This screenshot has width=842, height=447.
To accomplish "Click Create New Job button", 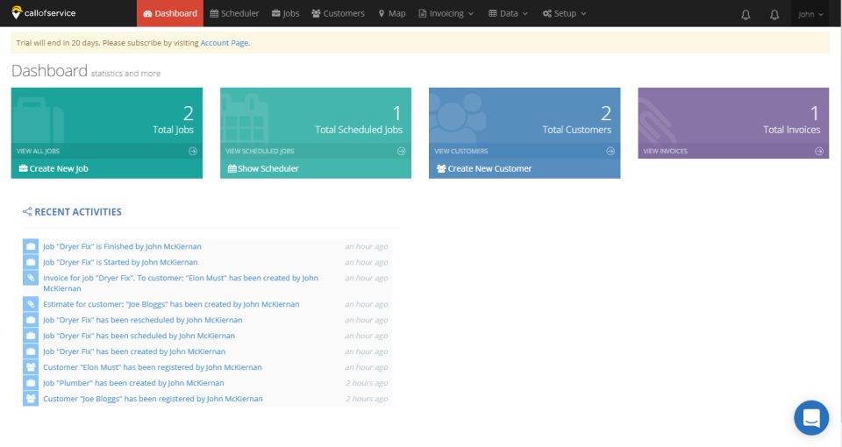I will click(54, 168).
